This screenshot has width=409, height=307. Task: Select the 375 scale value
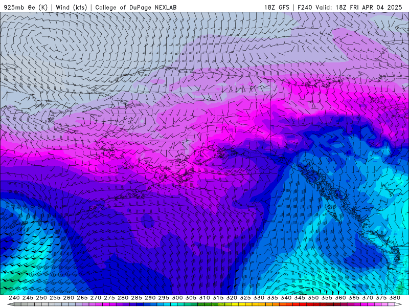(x=381, y=298)
